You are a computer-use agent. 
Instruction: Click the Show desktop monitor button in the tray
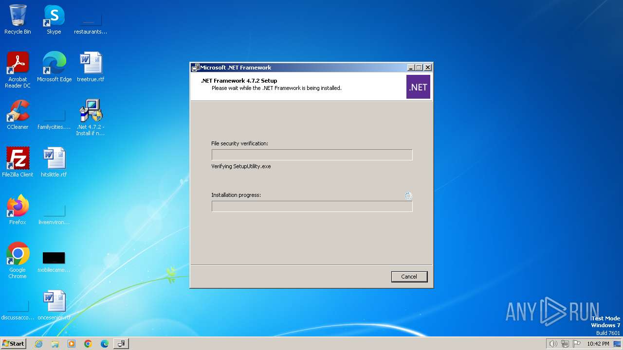[617, 344]
